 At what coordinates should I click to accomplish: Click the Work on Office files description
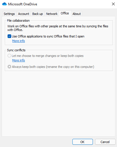[58, 28]
